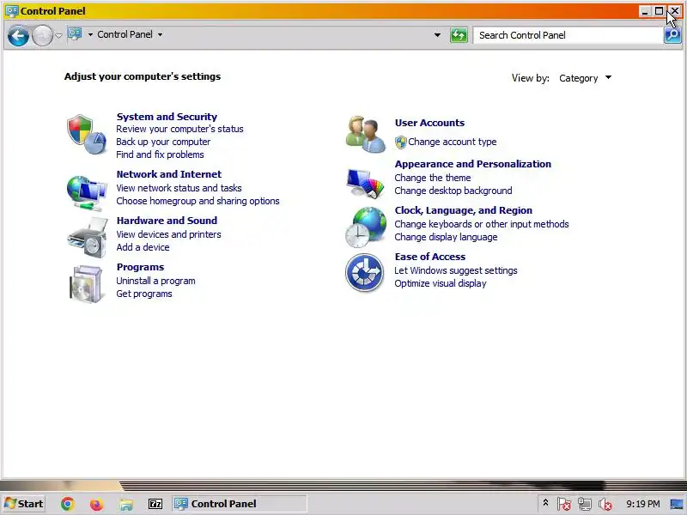Click View devices and printers

pos(168,234)
